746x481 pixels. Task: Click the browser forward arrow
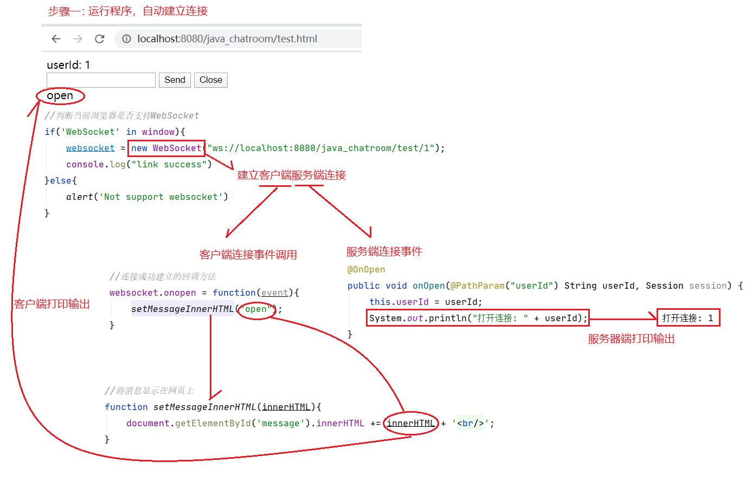(78, 38)
